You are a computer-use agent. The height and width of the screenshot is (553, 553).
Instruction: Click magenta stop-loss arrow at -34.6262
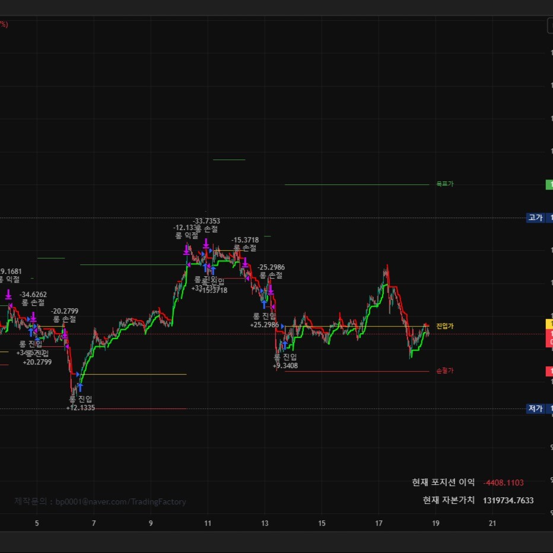[x=33, y=317]
